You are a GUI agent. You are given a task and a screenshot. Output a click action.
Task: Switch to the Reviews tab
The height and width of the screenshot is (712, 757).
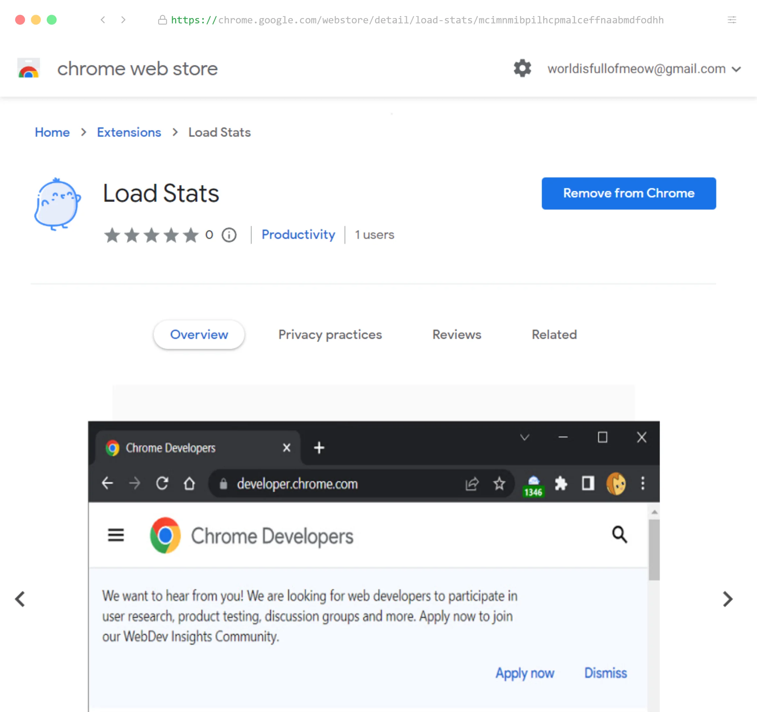pos(457,334)
